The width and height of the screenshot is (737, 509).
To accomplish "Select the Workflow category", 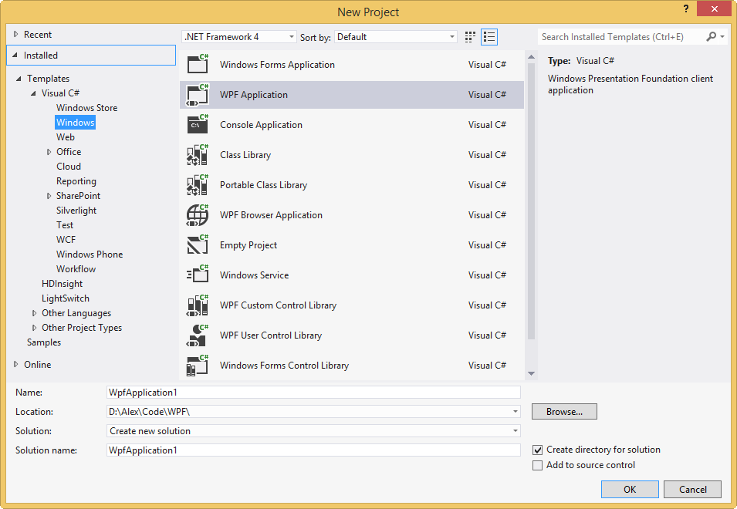I will 76,269.
